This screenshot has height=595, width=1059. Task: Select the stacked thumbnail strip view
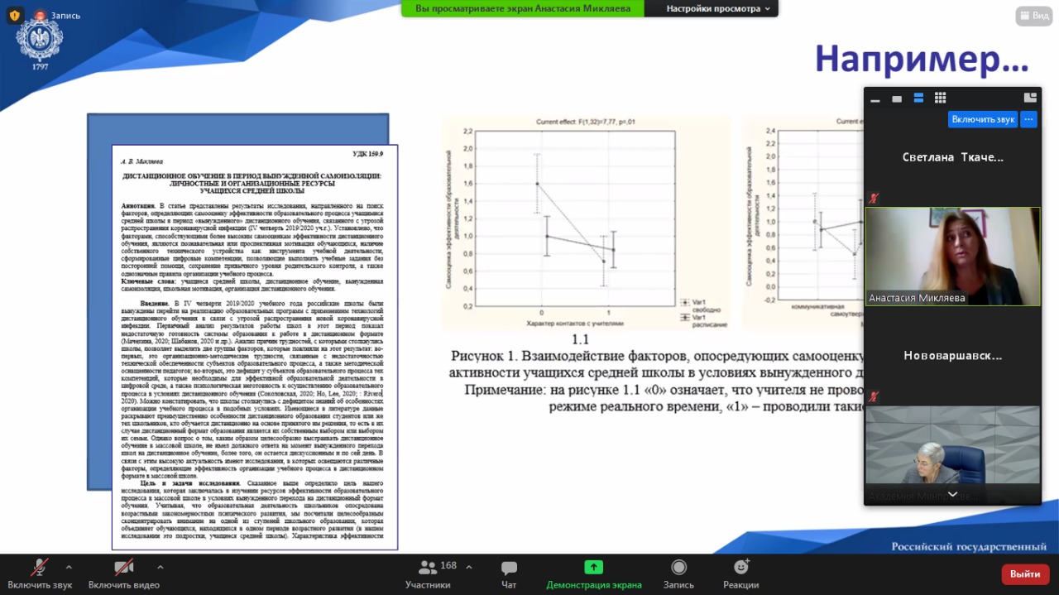tap(918, 98)
